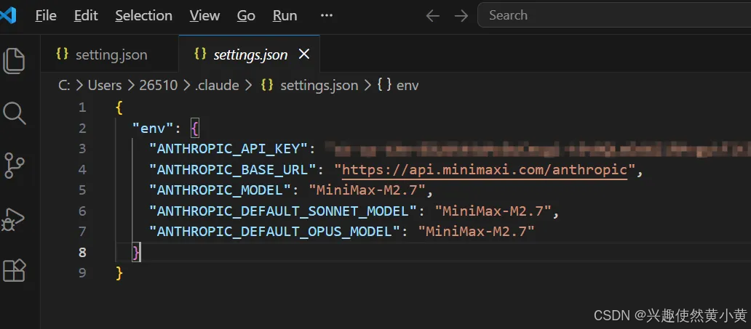Screen dimensions: 751x329
Task: Open the Search view in activity bar
Action: point(14,113)
